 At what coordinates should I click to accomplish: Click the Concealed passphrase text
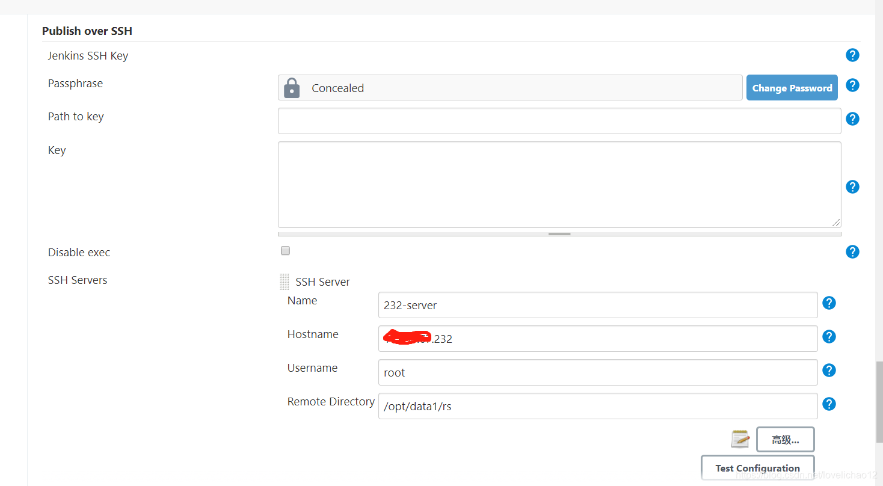tap(338, 88)
